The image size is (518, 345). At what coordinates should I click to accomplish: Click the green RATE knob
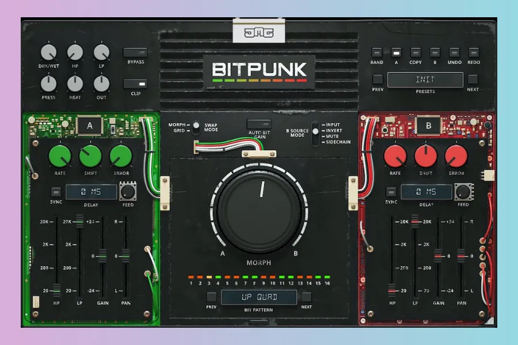point(60,156)
